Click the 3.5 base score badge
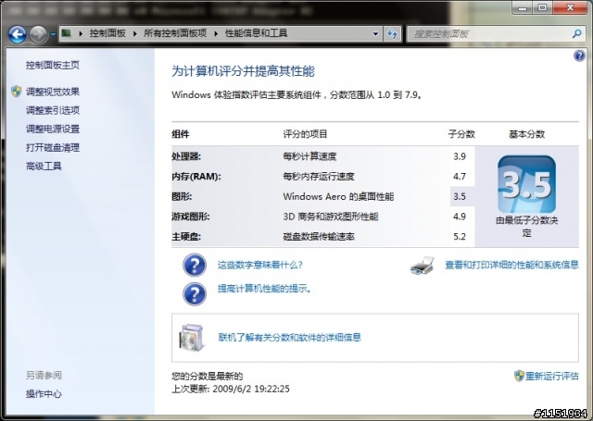 click(527, 184)
